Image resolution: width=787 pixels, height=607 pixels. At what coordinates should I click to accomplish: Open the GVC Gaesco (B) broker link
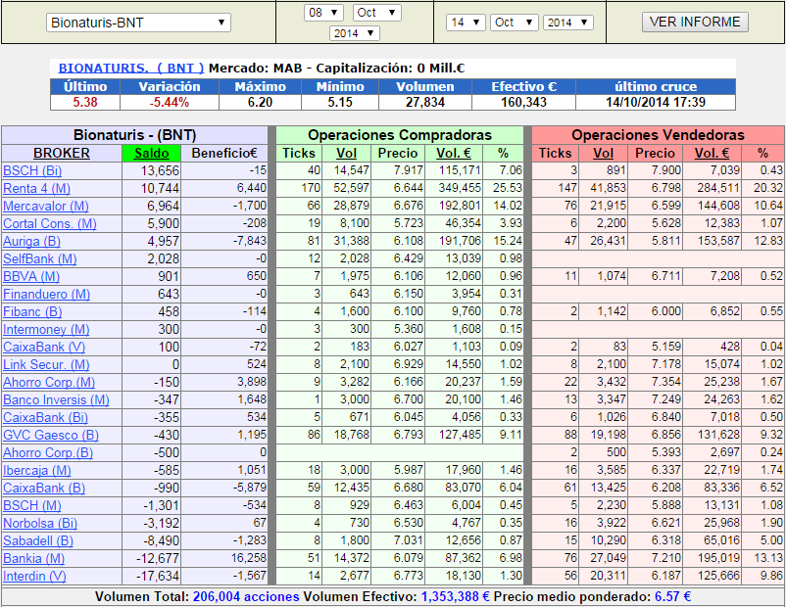point(51,435)
